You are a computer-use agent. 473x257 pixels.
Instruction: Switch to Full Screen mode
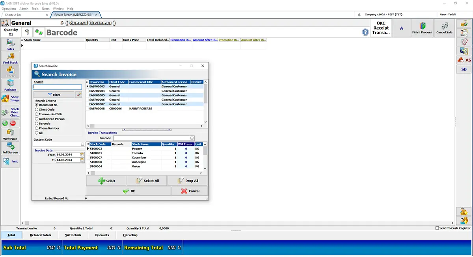click(10, 148)
